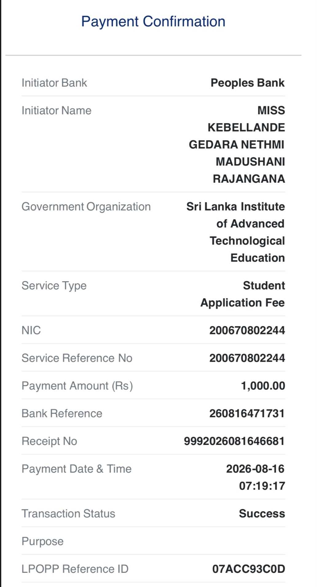Click the Government Organization label

point(86,207)
